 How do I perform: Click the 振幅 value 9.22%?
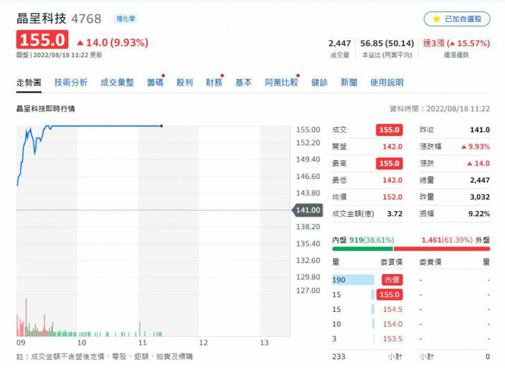point(479,214)
